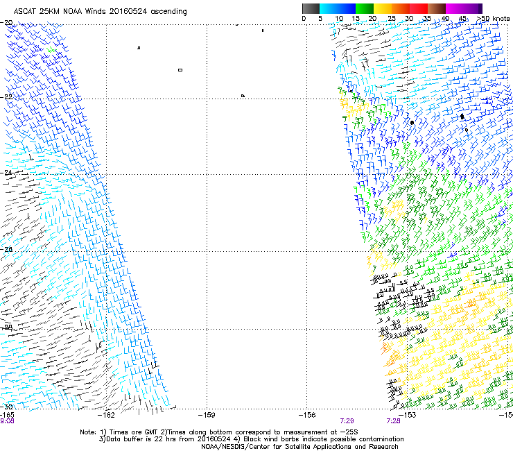Click the yellow 20-25 knots color segment
The width and height of the screenshot is (513, 451).
click(x=383, y=8)
